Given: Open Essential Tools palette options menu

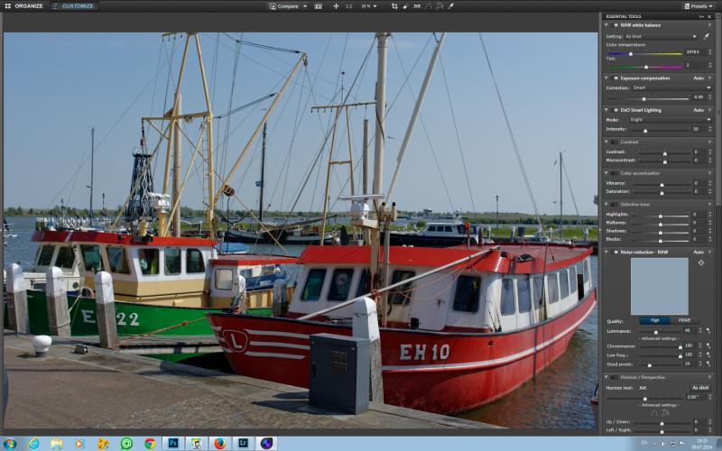Looking at the screenshot, I should click(701, 16).
